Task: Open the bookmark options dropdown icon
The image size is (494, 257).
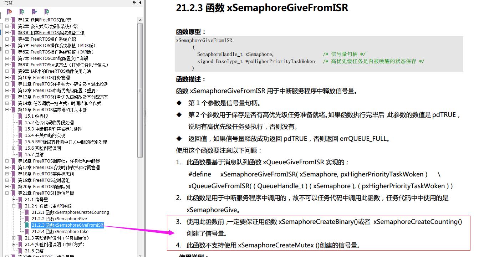Action: 47,12
